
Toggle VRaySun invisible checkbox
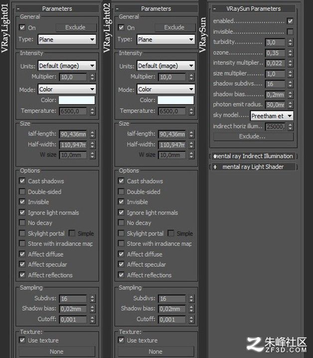click(x=290, y=31)
